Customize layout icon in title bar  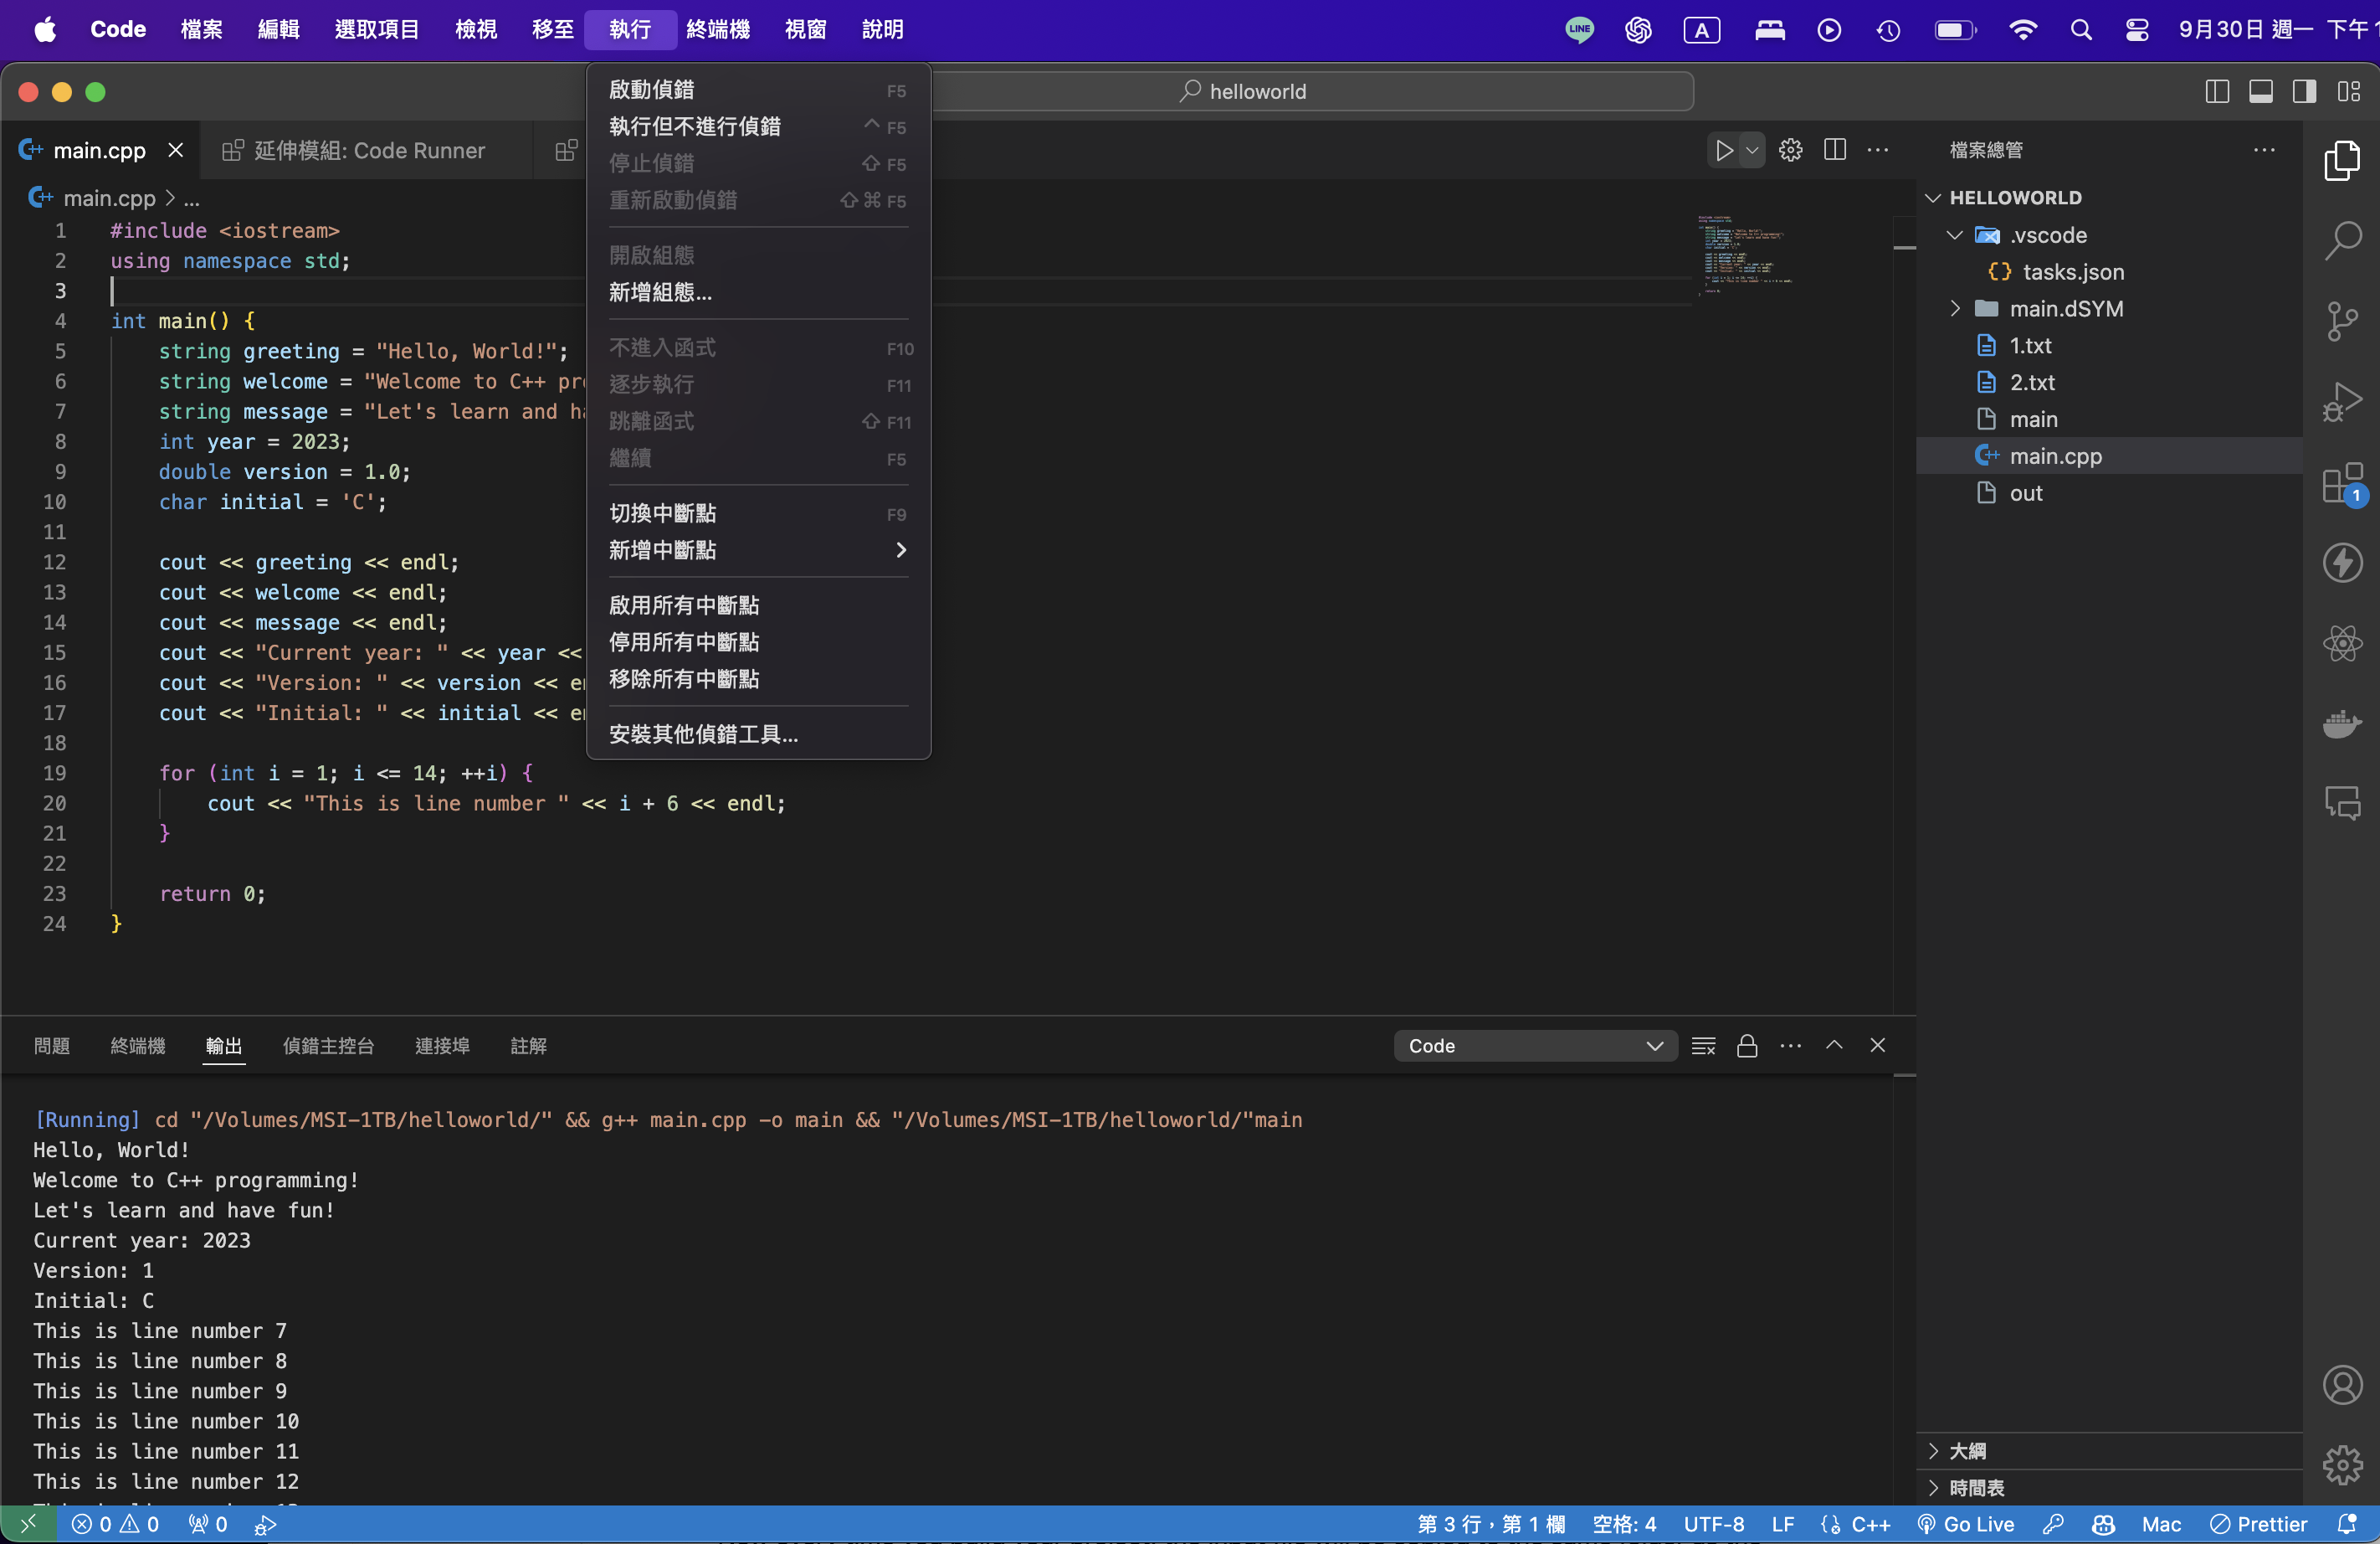pos(2349,92)
